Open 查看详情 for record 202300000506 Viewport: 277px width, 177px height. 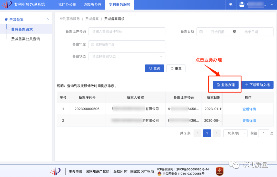(x=249, y=109)
